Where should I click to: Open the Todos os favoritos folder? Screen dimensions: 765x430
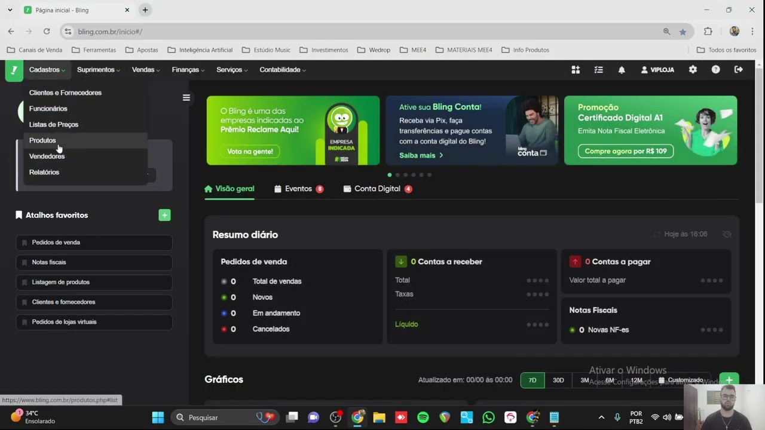tap(727, 50)
